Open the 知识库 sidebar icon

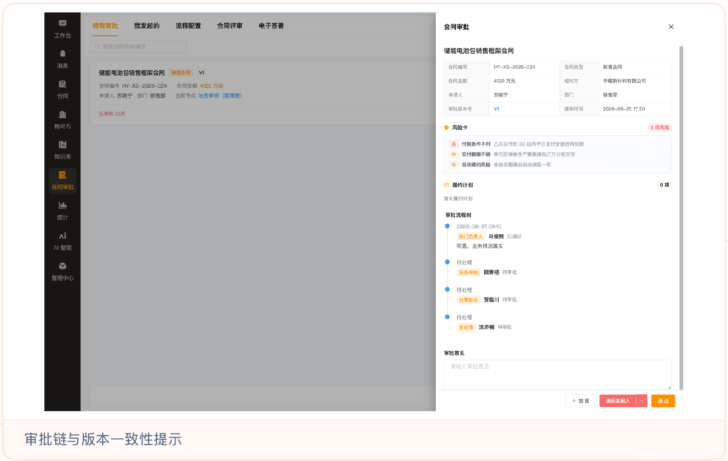[x=62, y=145]
